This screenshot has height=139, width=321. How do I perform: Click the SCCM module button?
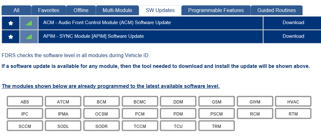coord(25,126)
